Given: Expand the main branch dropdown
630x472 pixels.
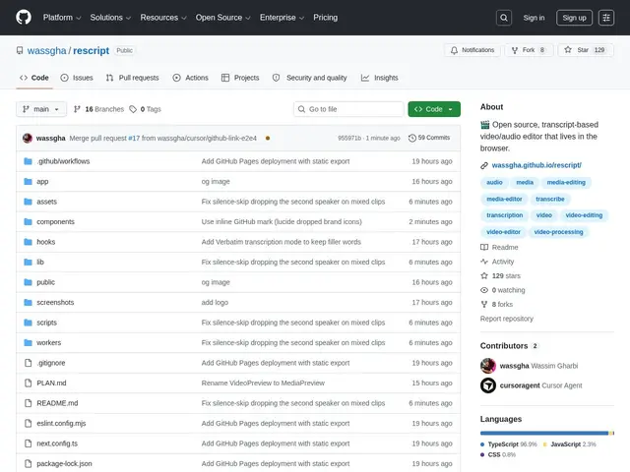Looking at the screenshot, I should 41,109.
